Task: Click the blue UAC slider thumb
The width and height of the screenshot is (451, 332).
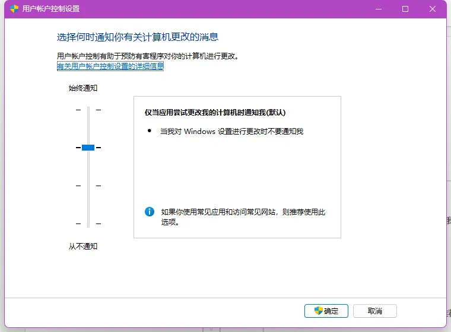Action: pos(88,148)
